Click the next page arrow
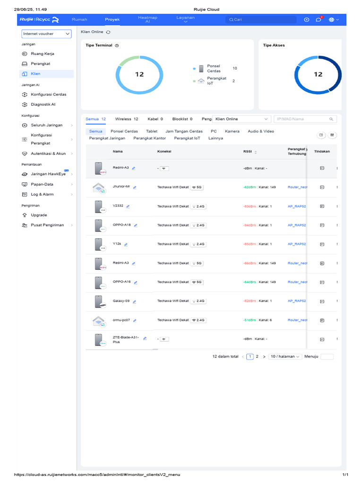Viewport: 363px width, 484px height. [x=264, y=357]
